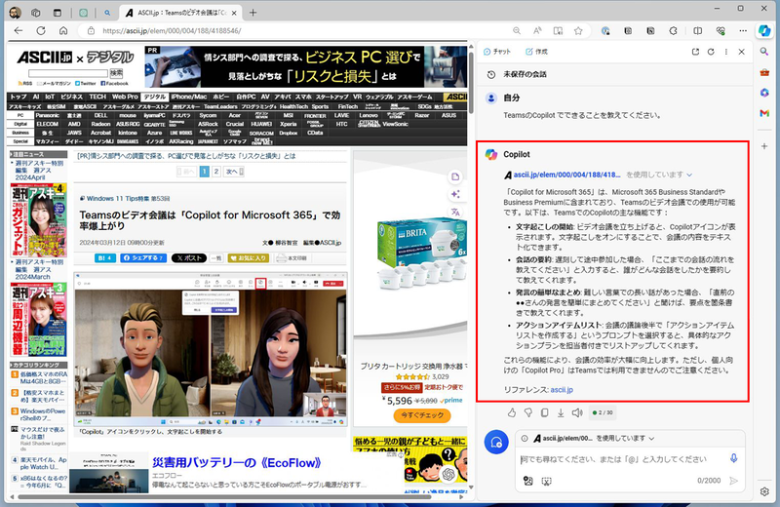
Task: Reload the current page
Action: pyautogui.click(x=41, y=31)
